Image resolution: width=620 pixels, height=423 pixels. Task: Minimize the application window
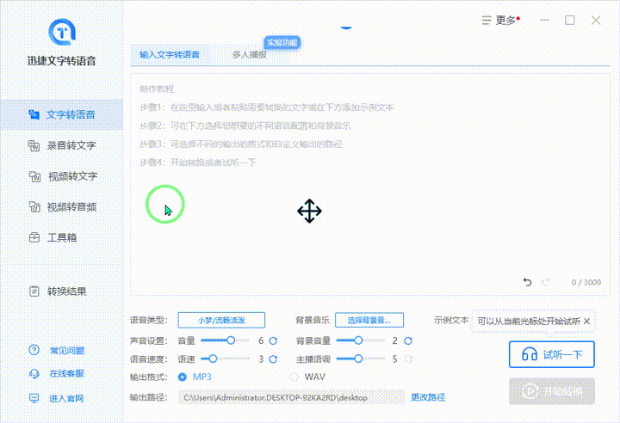coord(544,20)
